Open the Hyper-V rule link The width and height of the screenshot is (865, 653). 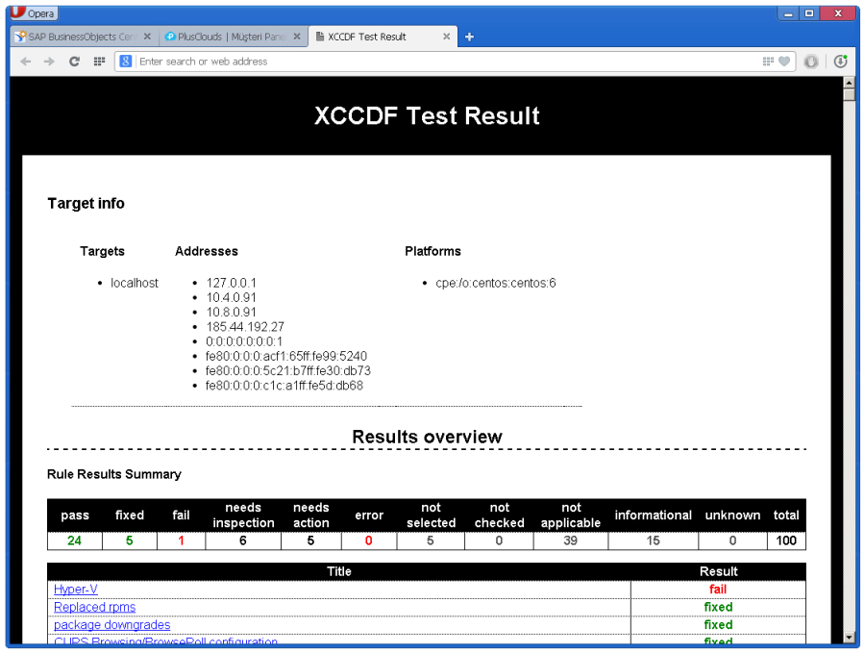[x=76, y=590]
